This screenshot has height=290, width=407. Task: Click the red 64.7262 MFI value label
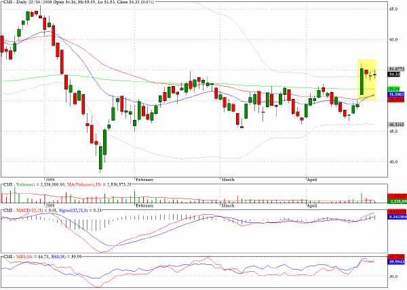396,257
